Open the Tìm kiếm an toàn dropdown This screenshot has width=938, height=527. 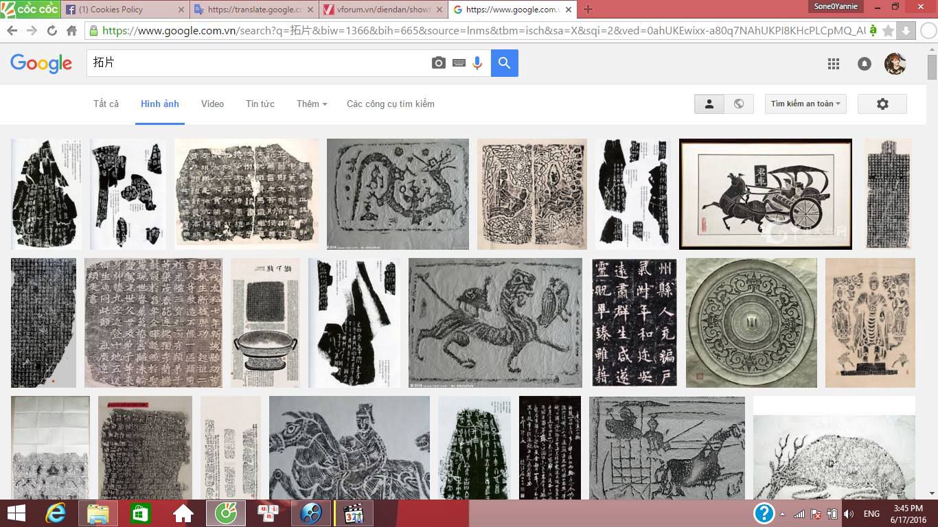(805, 104)
